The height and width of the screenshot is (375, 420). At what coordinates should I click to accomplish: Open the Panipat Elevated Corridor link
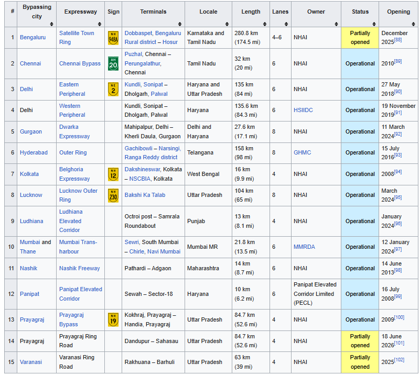pos(81,294)
